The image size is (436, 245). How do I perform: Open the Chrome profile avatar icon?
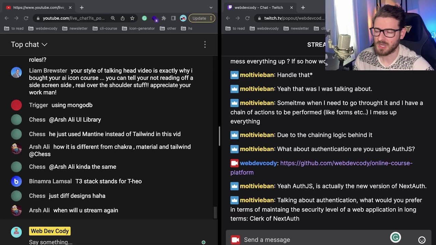pos(183,18)
